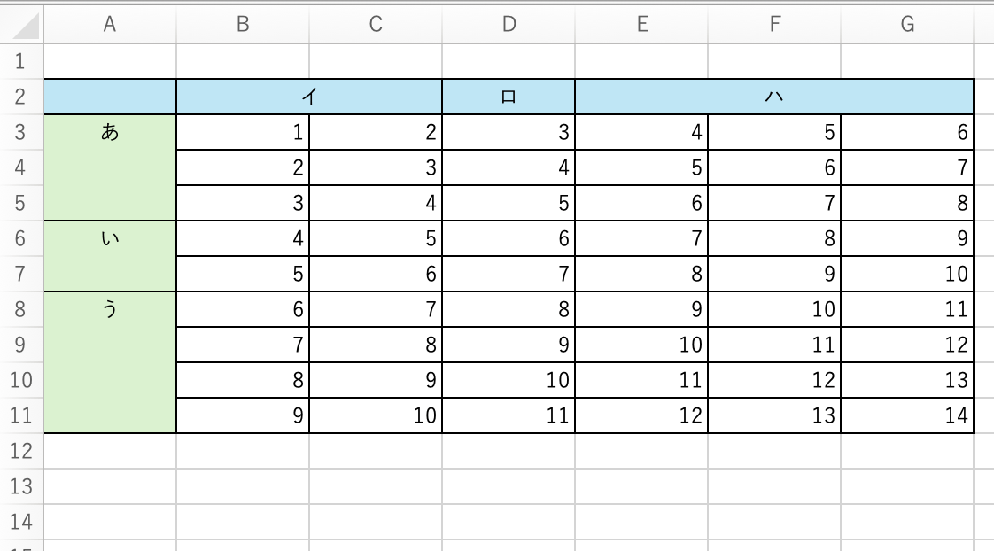Click empty cell C13
The height and width of the screenshot is (551, 994).
376,486
